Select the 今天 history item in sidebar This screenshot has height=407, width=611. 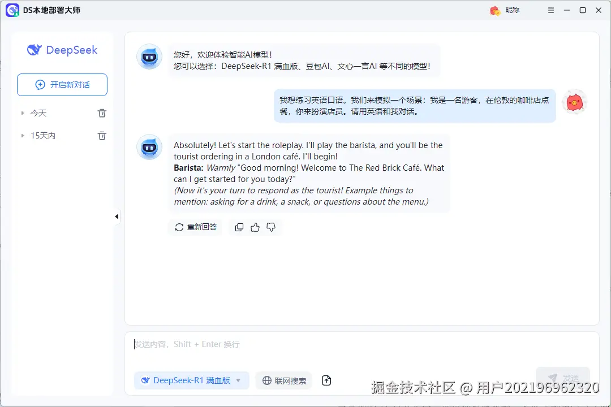coord(39,112)
